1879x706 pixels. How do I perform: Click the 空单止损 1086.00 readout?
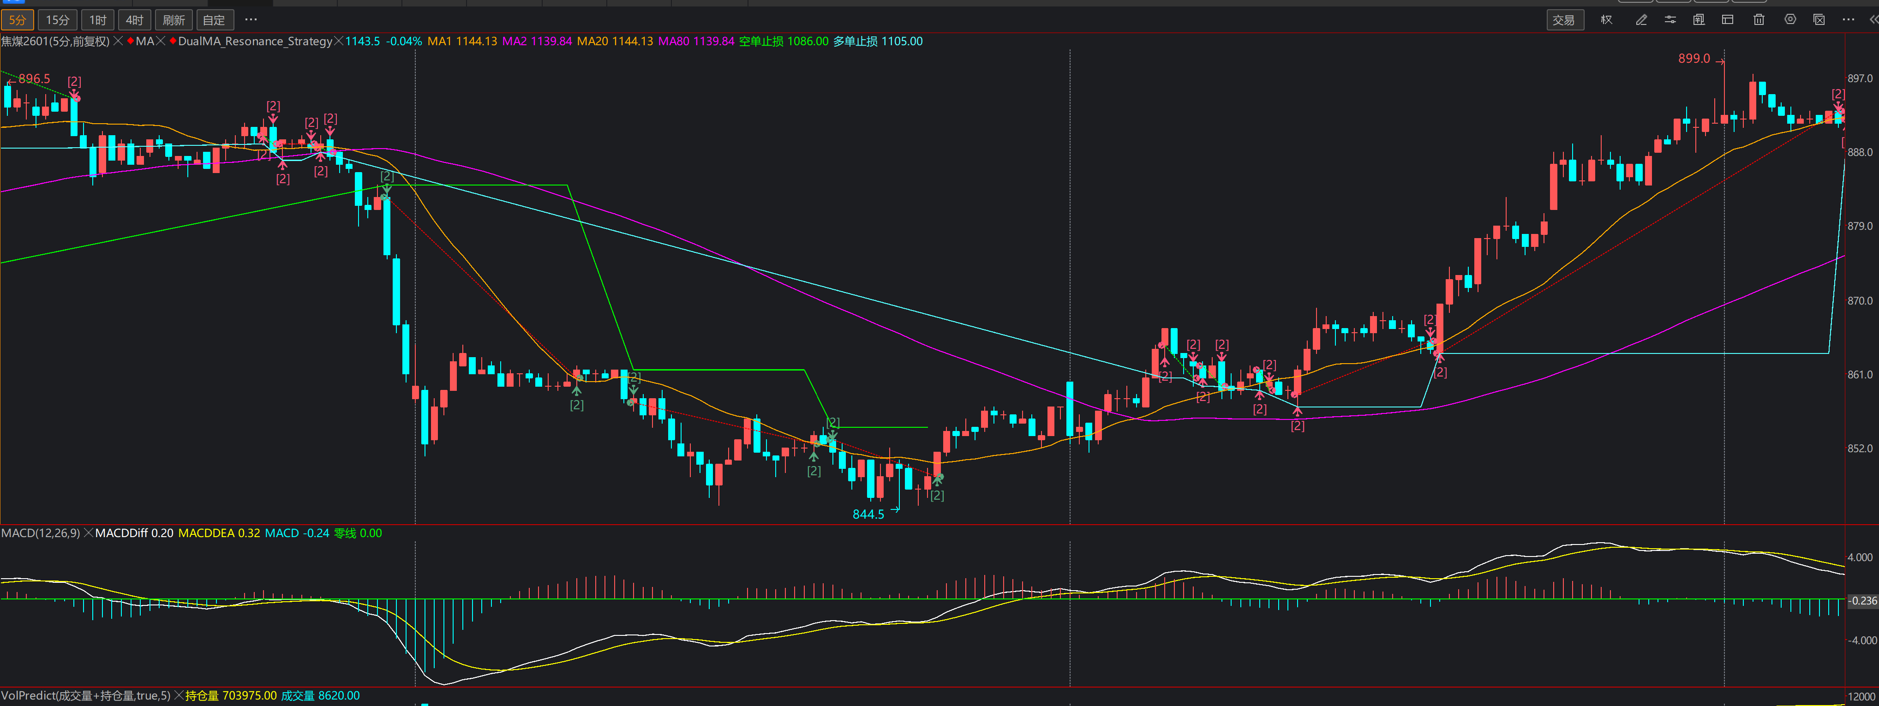(x=784, y=42)
